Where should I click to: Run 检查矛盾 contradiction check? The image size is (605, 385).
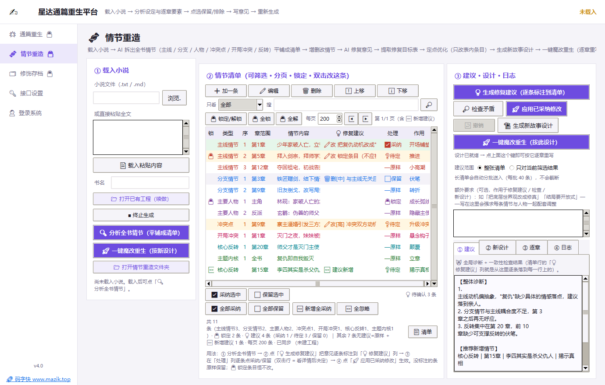[479, 109]
